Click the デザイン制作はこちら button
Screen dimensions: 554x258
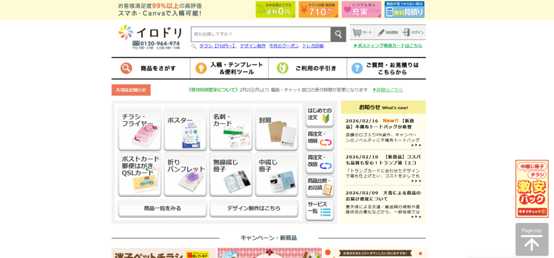[254, 208]
